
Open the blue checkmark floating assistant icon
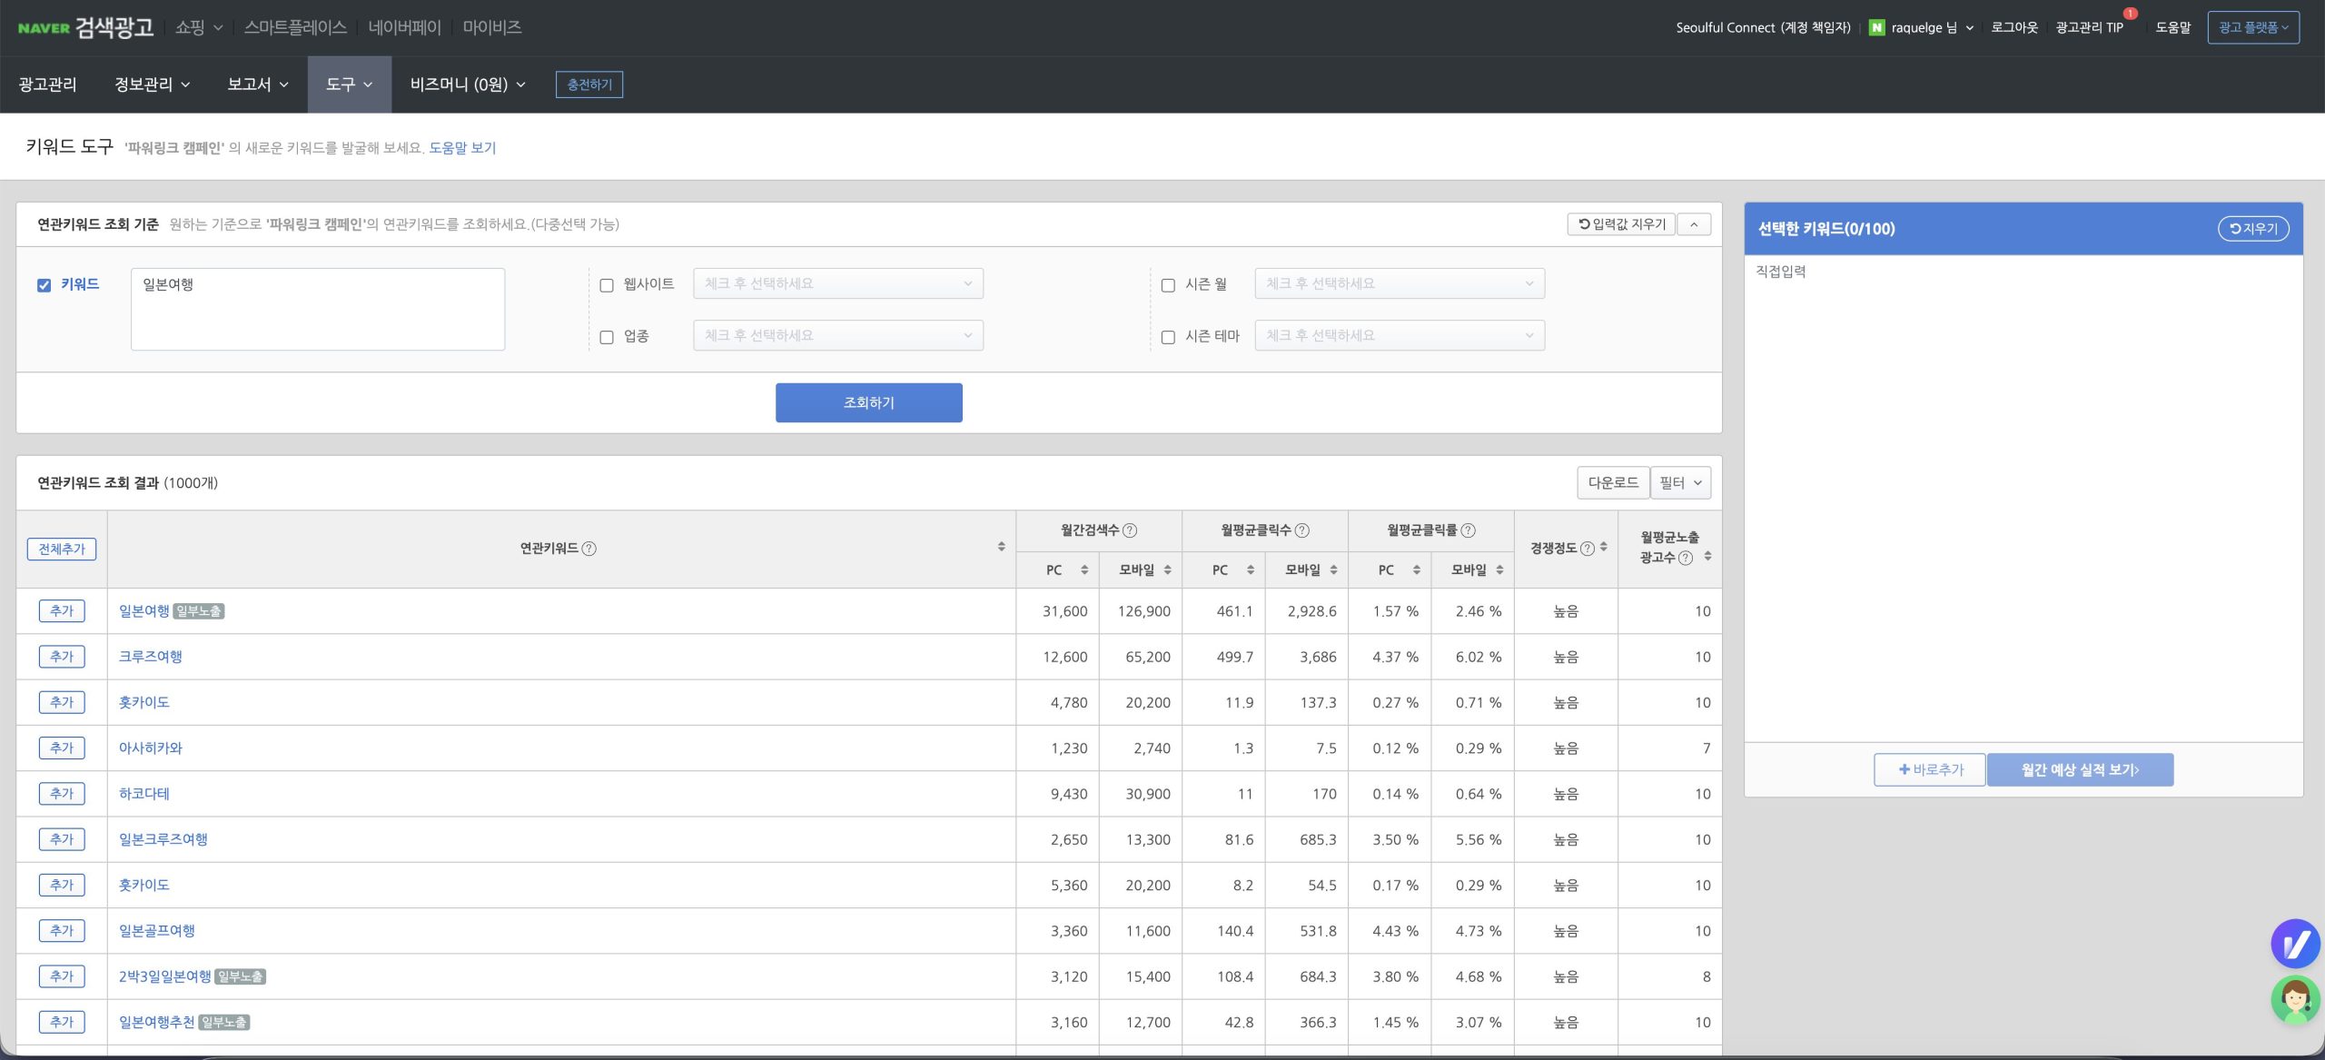click(x=2295, y=945)
